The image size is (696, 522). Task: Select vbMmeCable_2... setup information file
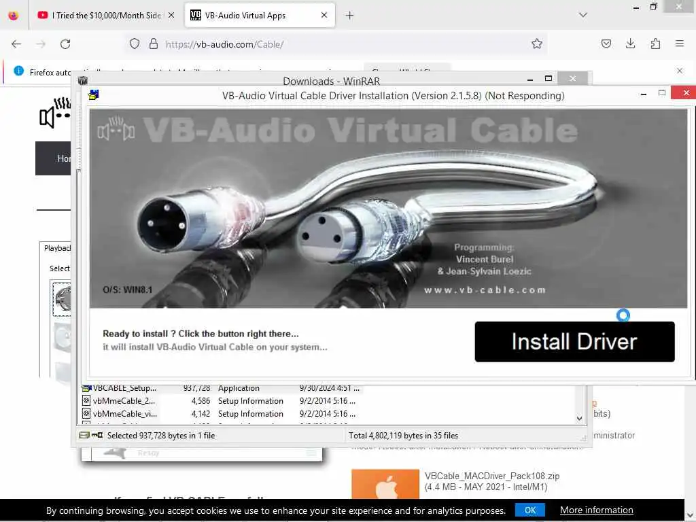pyautogui.click(x=119, y=401)
